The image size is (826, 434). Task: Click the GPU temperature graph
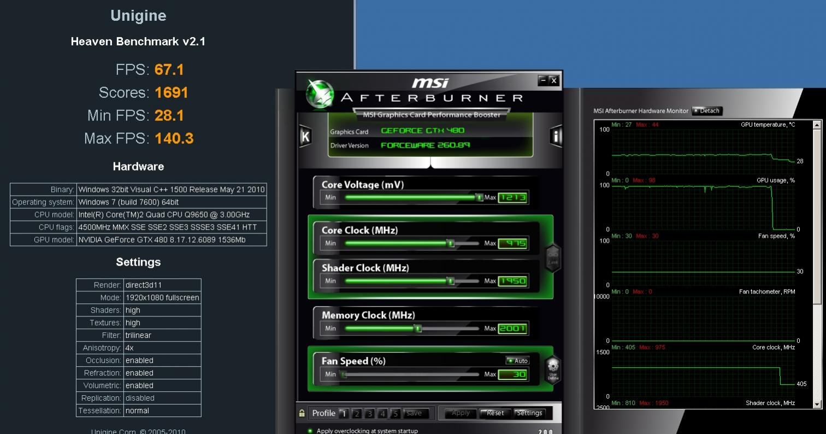tap(703, 152)
